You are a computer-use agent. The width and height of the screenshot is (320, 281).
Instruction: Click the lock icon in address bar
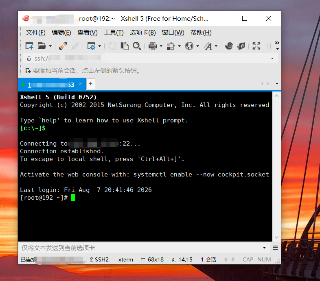click(x=29, y=59)
